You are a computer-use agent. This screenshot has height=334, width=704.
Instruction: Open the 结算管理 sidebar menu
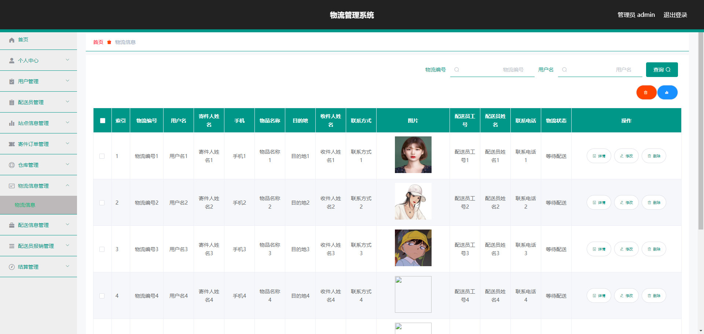(38, 267)
